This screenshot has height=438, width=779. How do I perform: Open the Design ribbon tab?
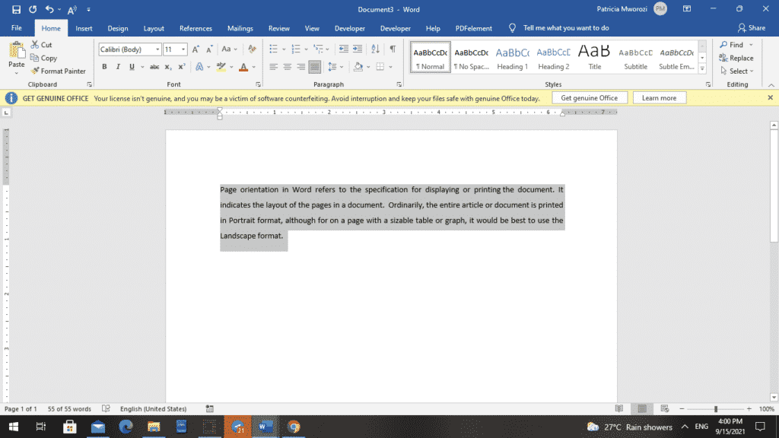[x=118, y=28]
